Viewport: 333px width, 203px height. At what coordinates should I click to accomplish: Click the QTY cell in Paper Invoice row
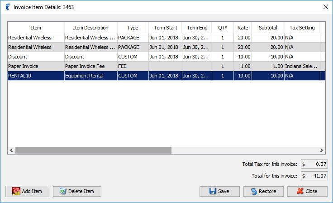(223, 67)
